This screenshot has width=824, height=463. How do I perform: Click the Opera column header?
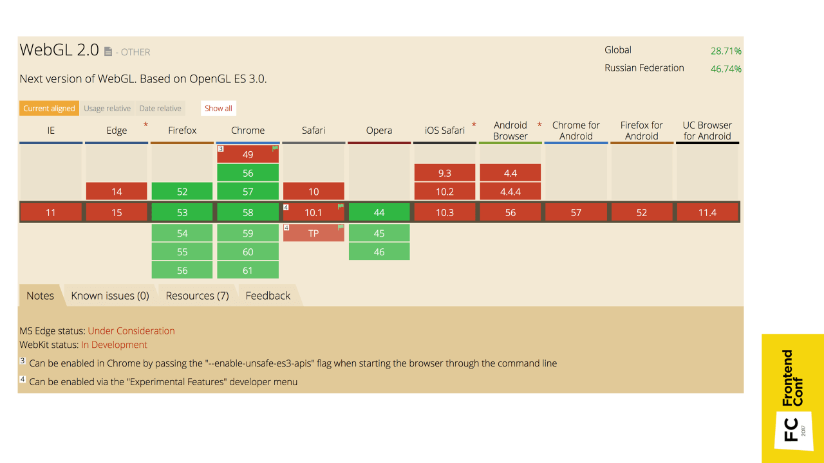(x=379, y=131)
